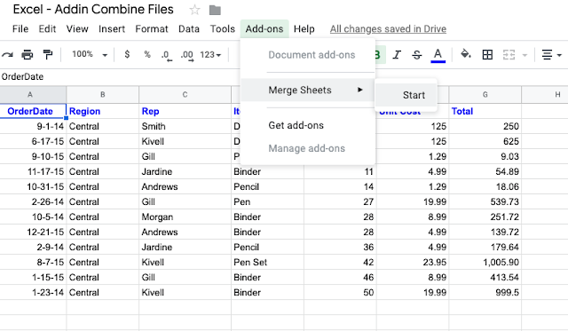Increase decimal places button
Viewport: 568px width, 331px height.
(x=187, y=55)
